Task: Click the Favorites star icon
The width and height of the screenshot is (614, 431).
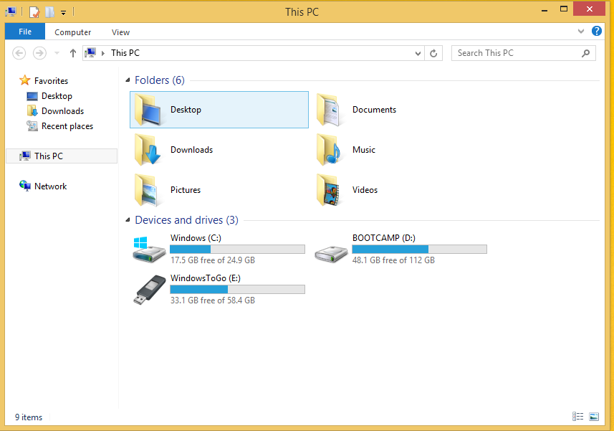Action: 24,80
